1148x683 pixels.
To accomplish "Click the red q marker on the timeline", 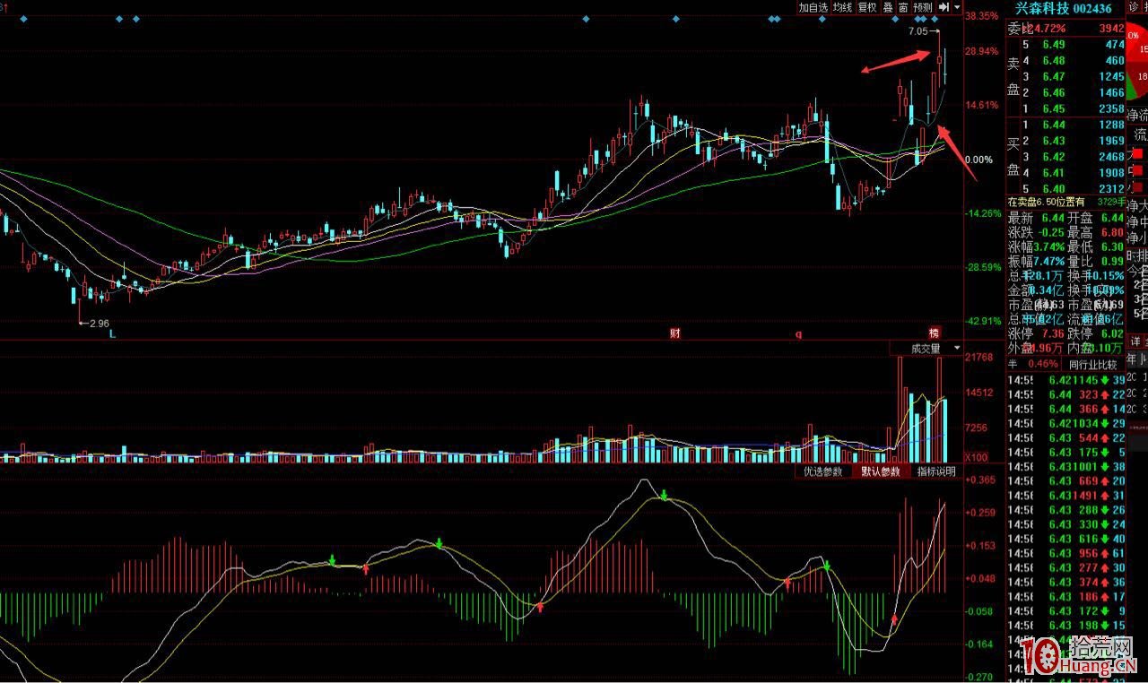I will (798, 333).
